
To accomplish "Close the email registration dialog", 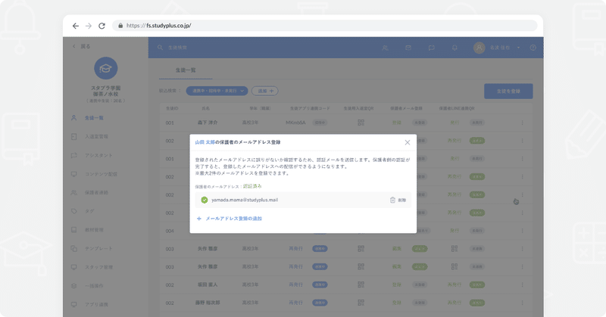I will point(408,142).
